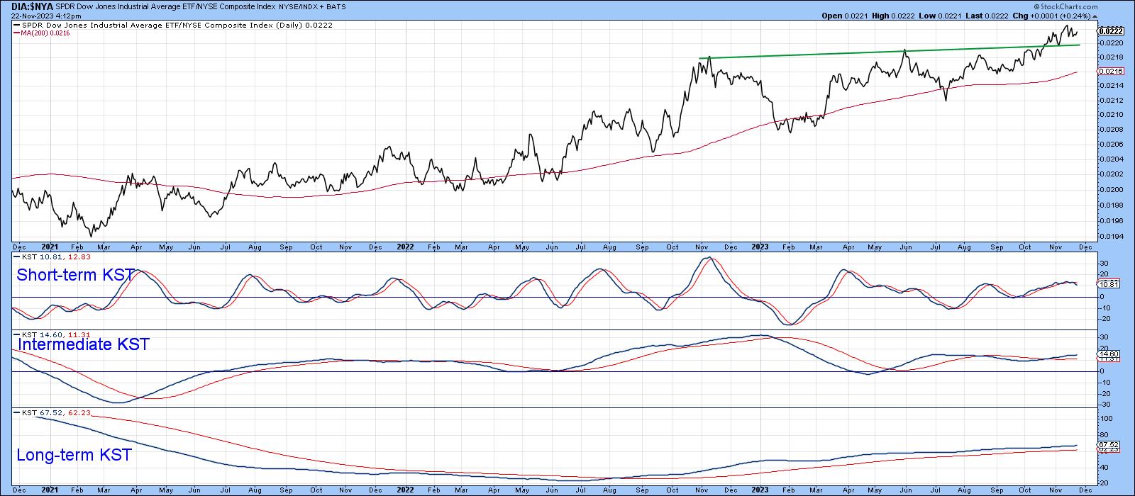
Task: Click the 40 label on long-term KST axis
Action: point(1104,468)
